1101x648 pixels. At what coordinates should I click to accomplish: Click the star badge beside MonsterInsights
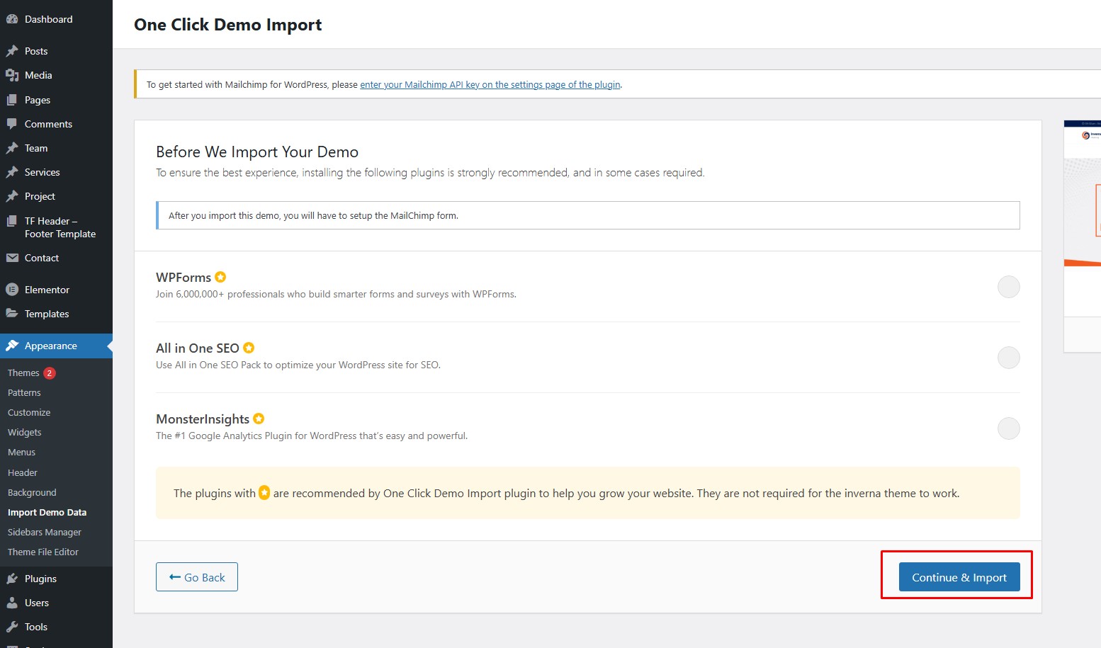[259, 419]
